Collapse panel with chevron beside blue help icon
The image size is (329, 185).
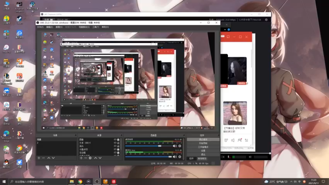[x=225, y=30]
